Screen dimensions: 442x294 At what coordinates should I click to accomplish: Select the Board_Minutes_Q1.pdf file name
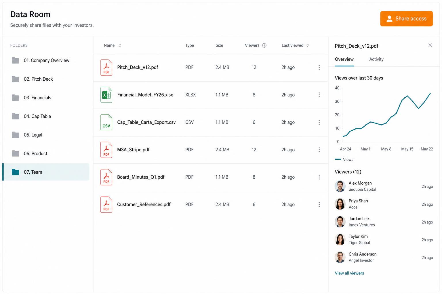pyautogui.click(x=141, y=177)
